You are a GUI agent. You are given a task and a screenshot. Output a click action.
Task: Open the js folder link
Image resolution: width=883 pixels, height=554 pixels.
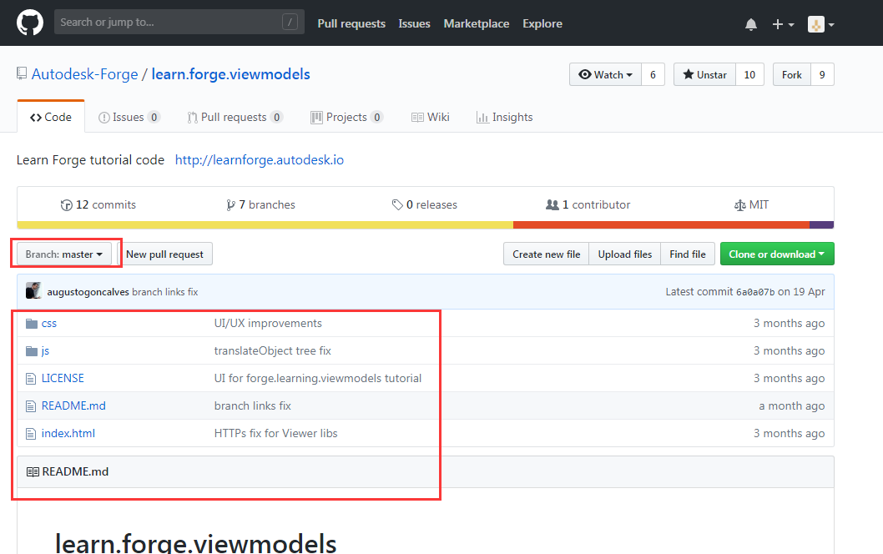45,350
